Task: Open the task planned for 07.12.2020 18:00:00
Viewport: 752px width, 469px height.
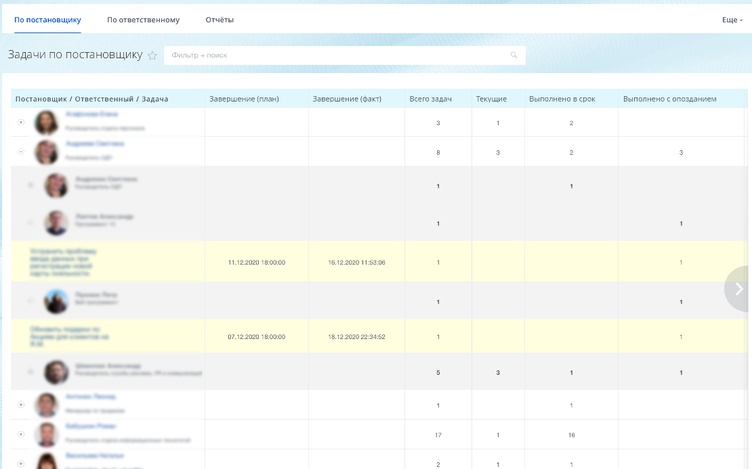Action: [x=70, y=337]
